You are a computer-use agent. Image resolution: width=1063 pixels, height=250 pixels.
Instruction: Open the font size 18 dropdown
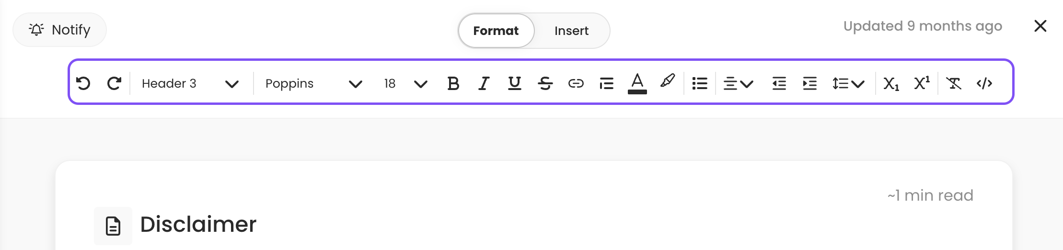(x=405, y=83)
